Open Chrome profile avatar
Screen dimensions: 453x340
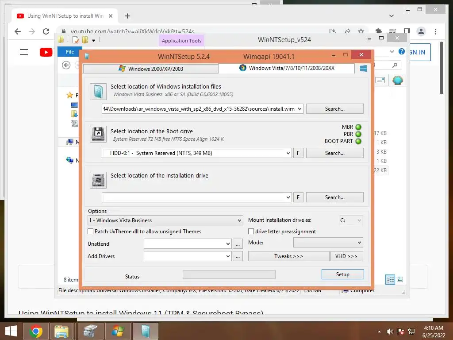pyautogui.click(x=421, y=31)
